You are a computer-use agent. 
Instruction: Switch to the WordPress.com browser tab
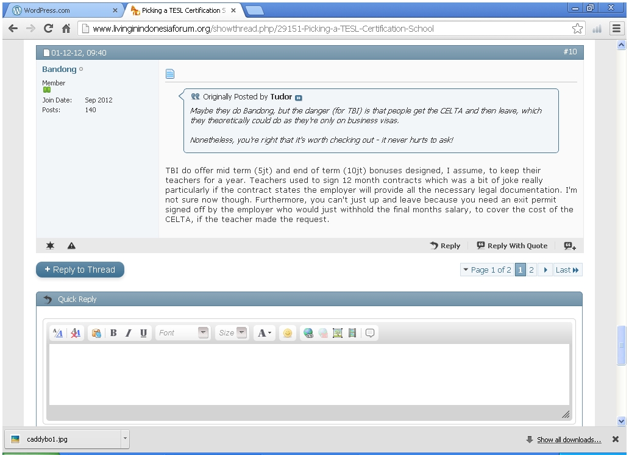[x=61, y=10]
